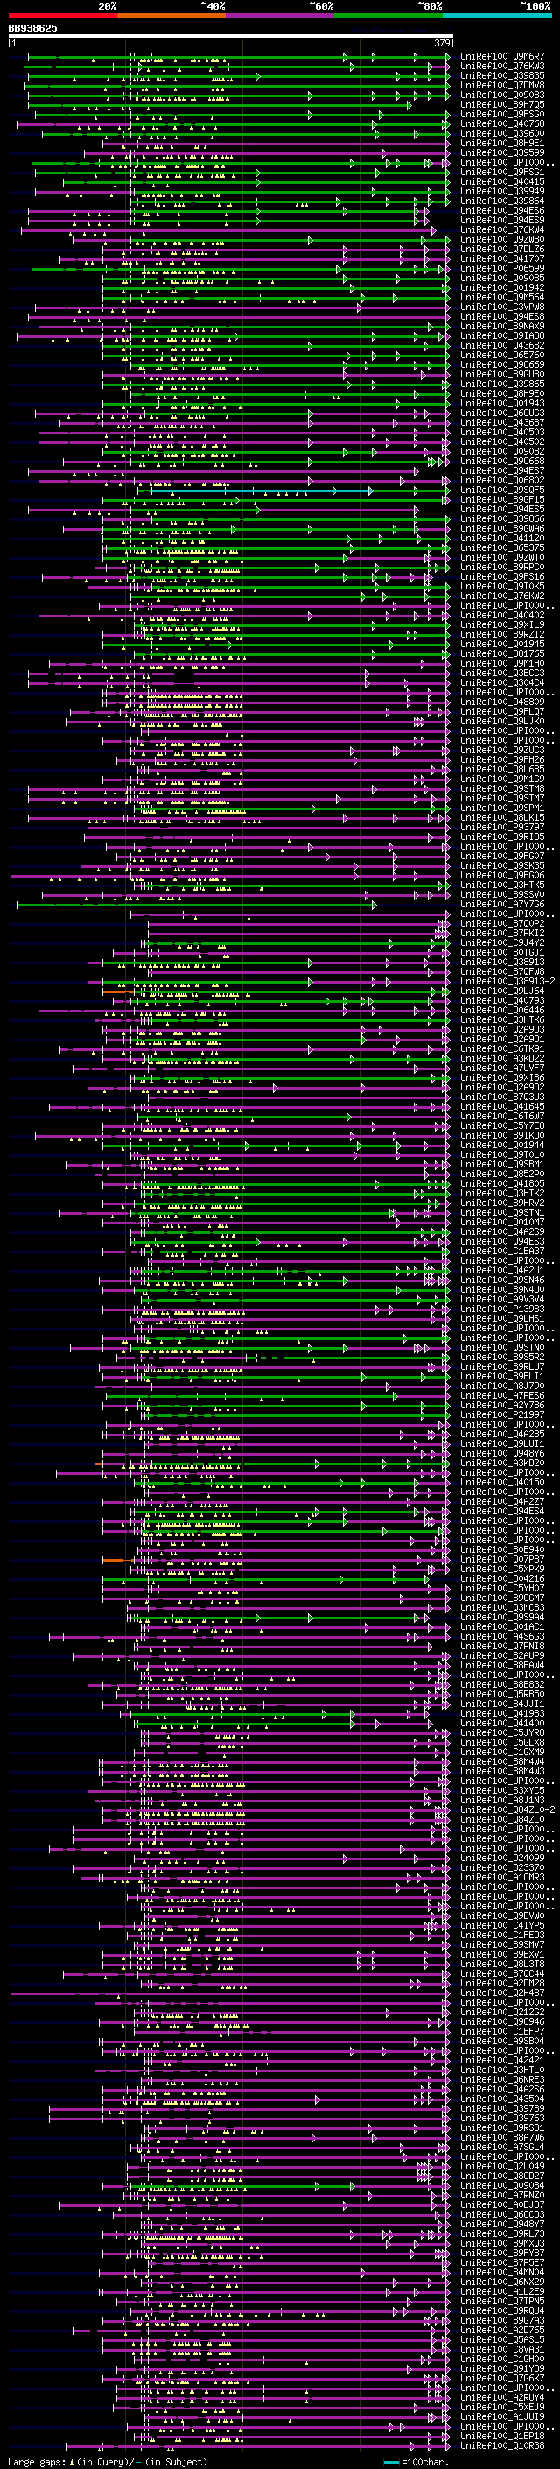Screen dimensions: 560x2469
Task: Select hit UniRef100_Q9M6R7
Action: 502,57
